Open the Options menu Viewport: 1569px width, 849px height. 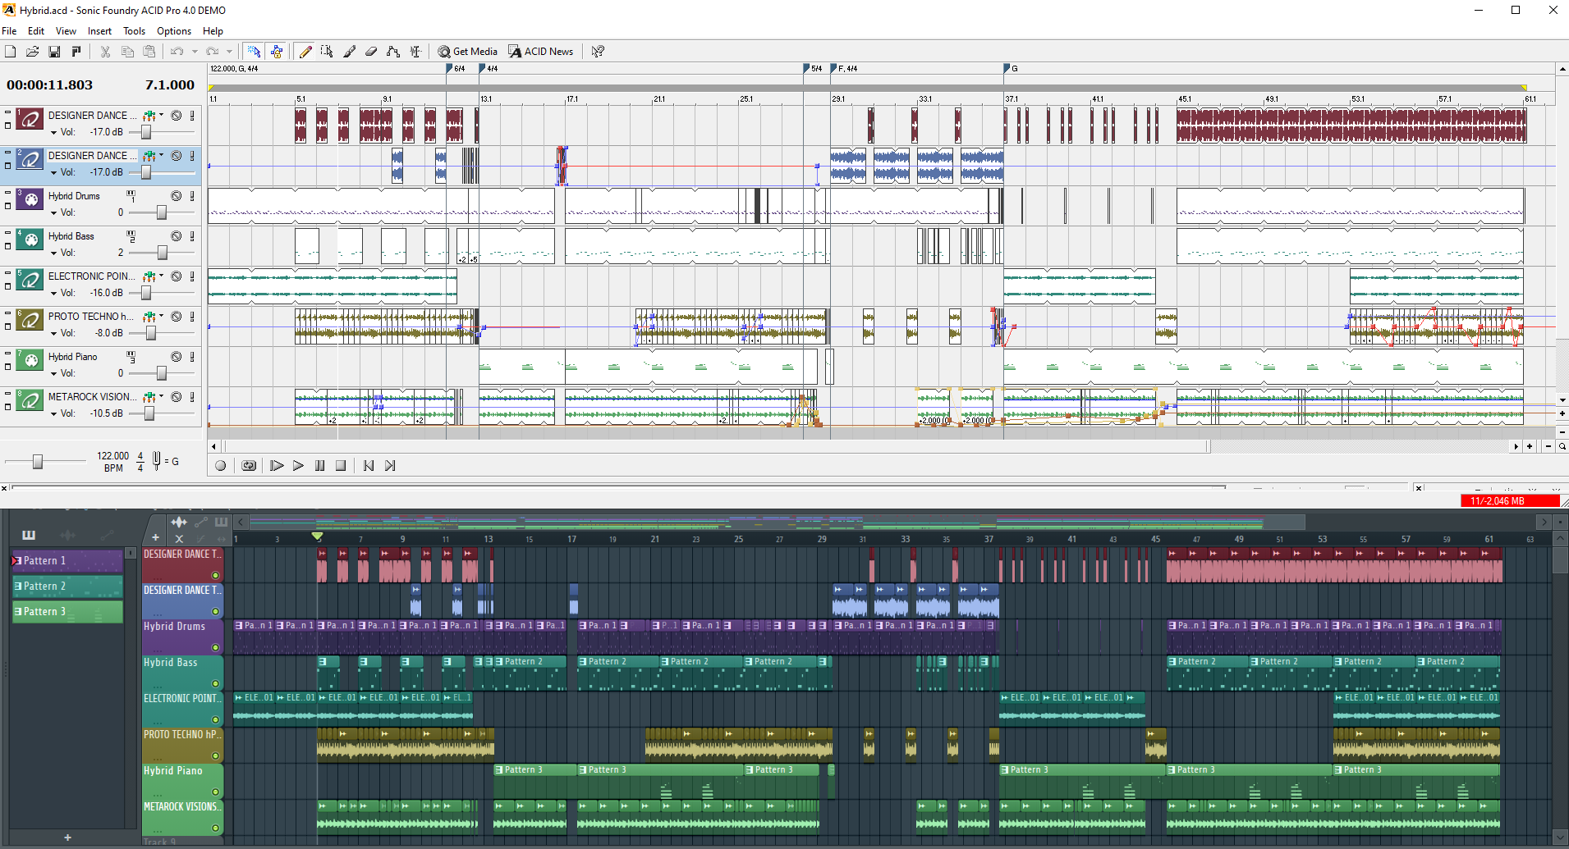(174, 31)
